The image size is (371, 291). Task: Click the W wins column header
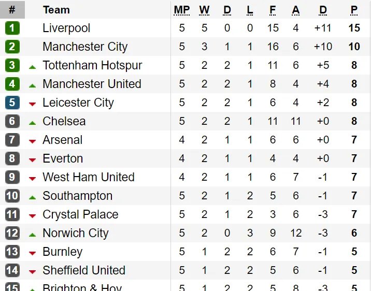click(x=204, y=10)
